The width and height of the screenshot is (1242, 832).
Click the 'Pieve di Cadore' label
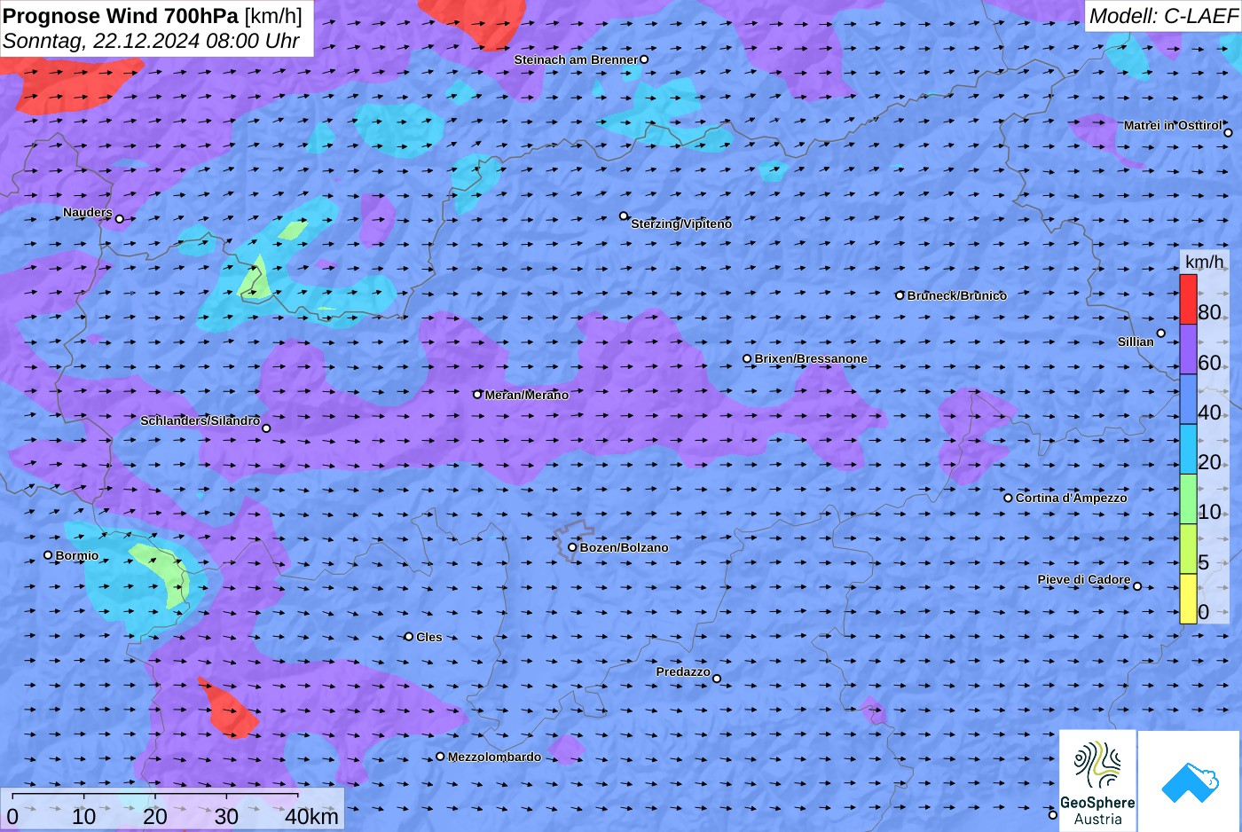click(x=1084, y=579)
